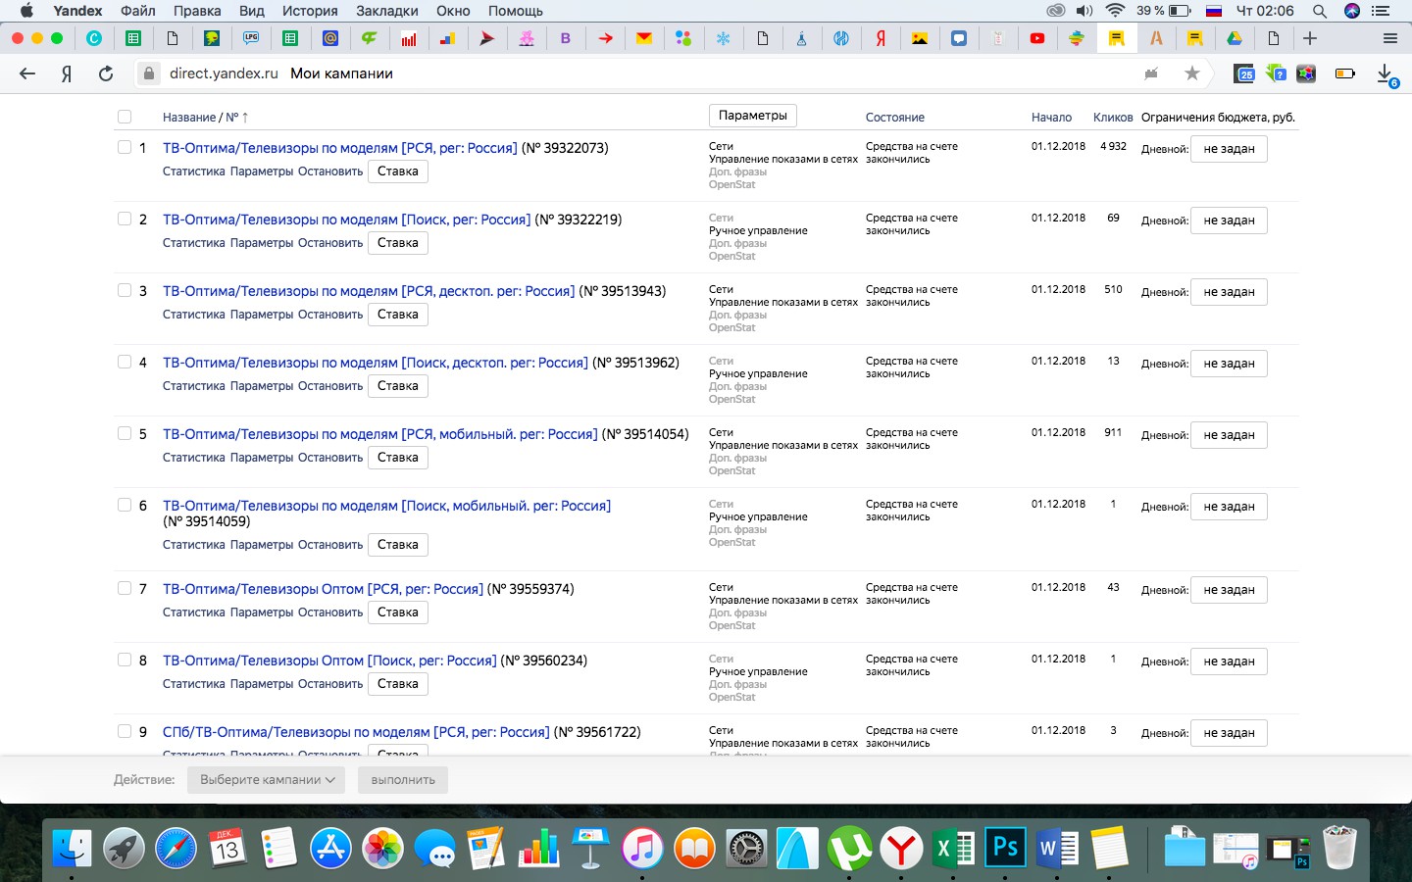Open the Trash in the dock

(1339, 848)
